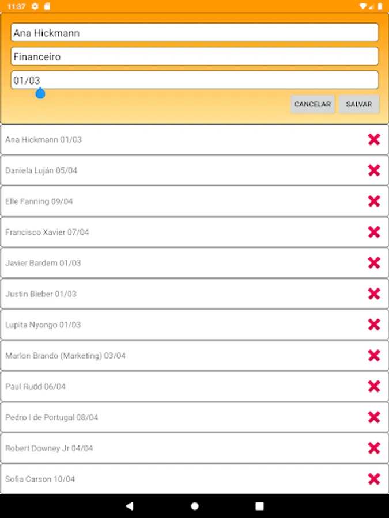
Task: Remove Justin Bieber from list
Action: tap(374, 294)
